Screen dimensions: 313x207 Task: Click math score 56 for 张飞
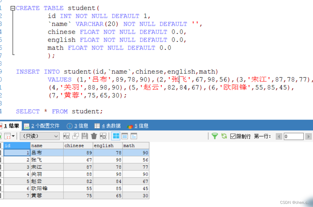pyautogui.click(x=136, y=160)
